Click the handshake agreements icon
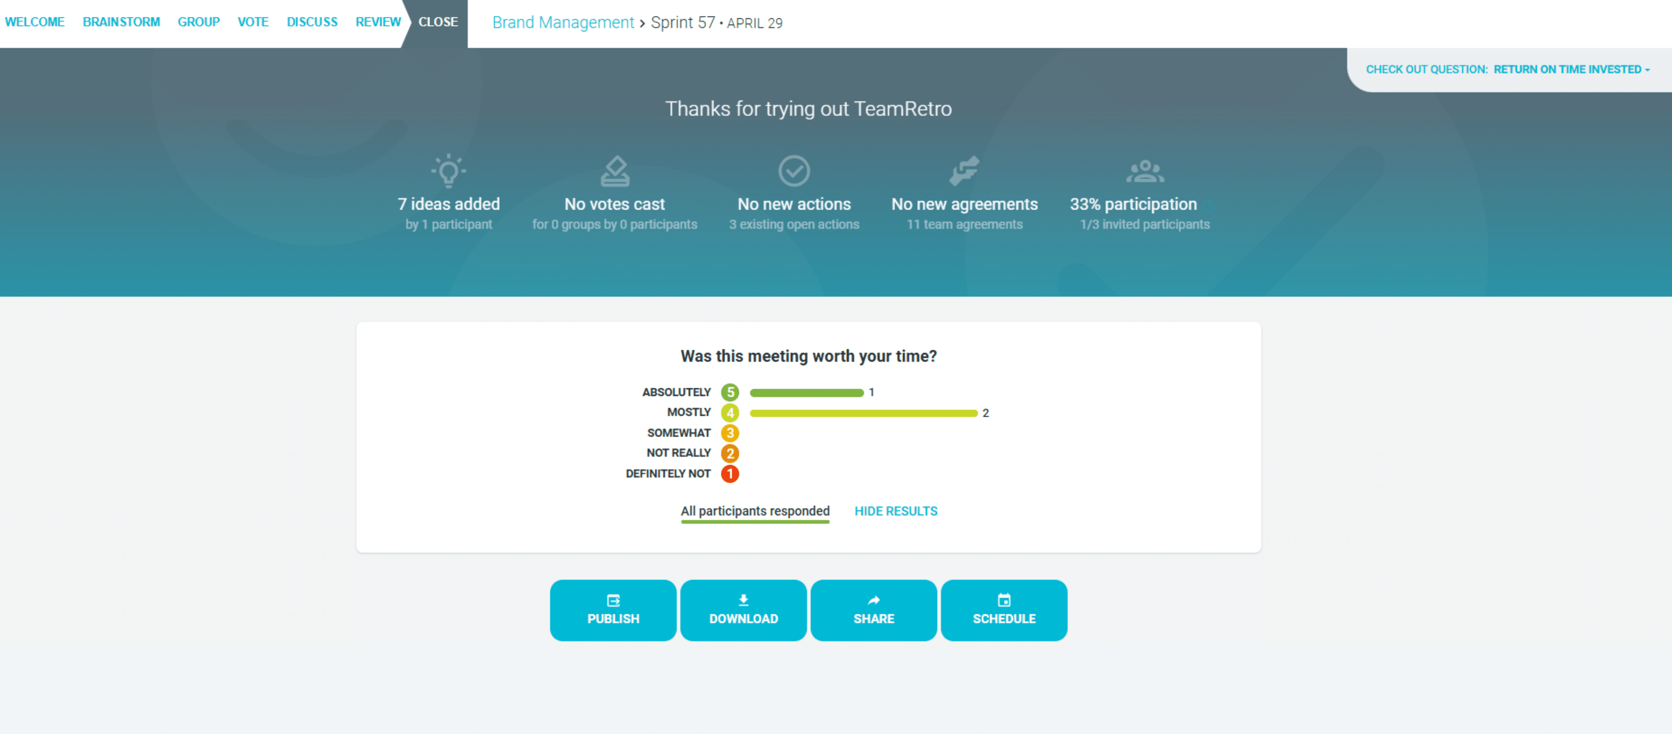This screenshot has height=734, width=1672. click(x=964, y=171)
